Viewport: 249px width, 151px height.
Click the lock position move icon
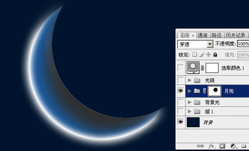208,55
